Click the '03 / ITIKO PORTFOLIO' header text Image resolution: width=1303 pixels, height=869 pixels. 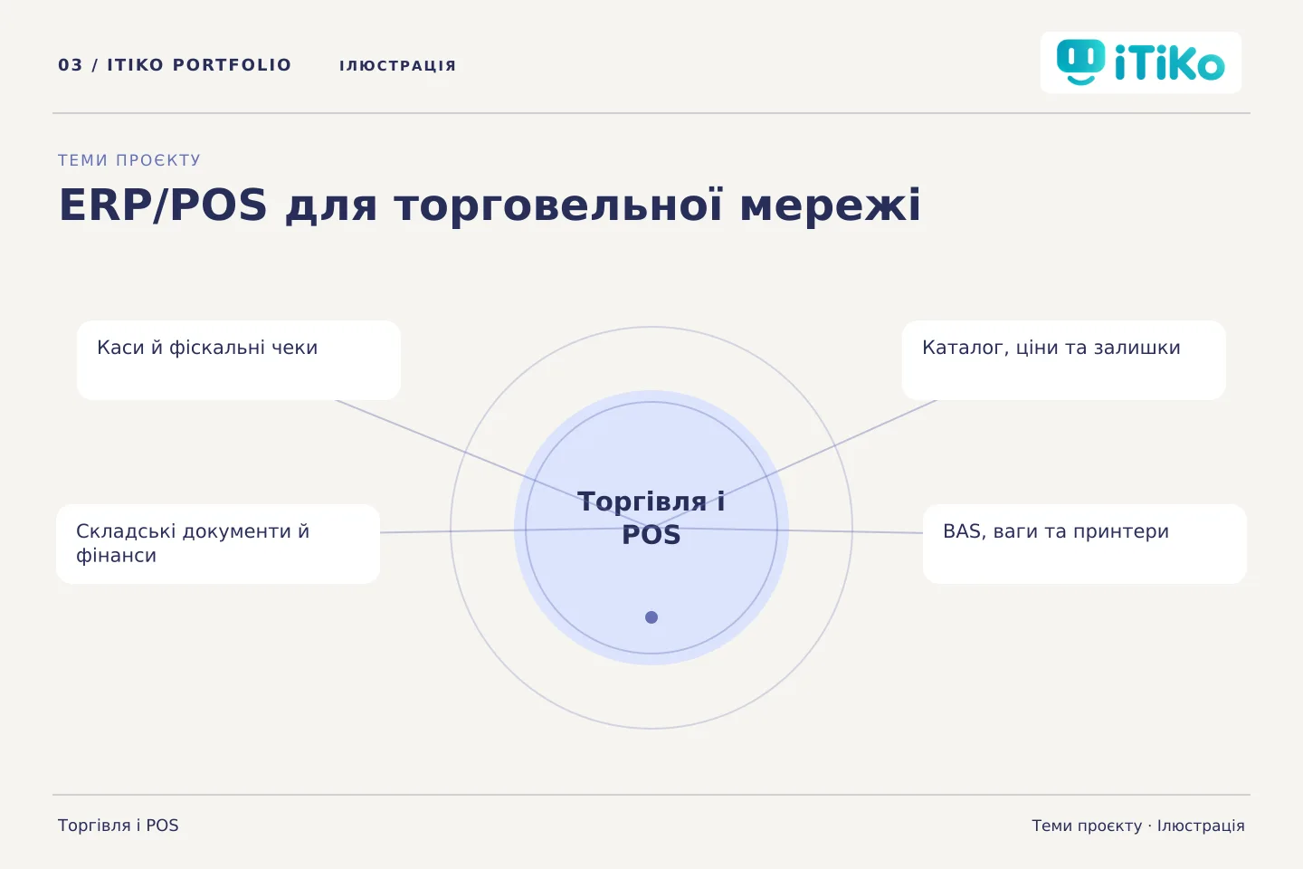[x=175, y=65]
